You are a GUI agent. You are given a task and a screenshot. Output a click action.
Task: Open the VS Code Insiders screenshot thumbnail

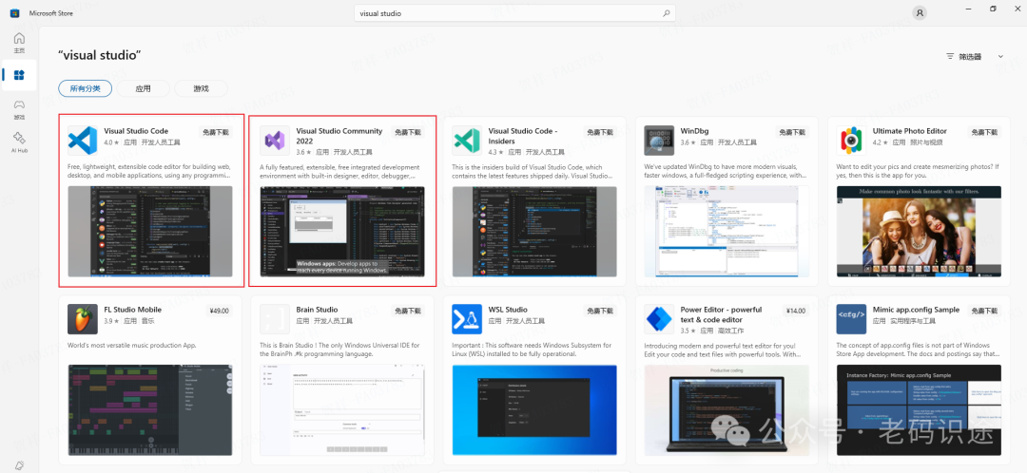coord(534,232)
